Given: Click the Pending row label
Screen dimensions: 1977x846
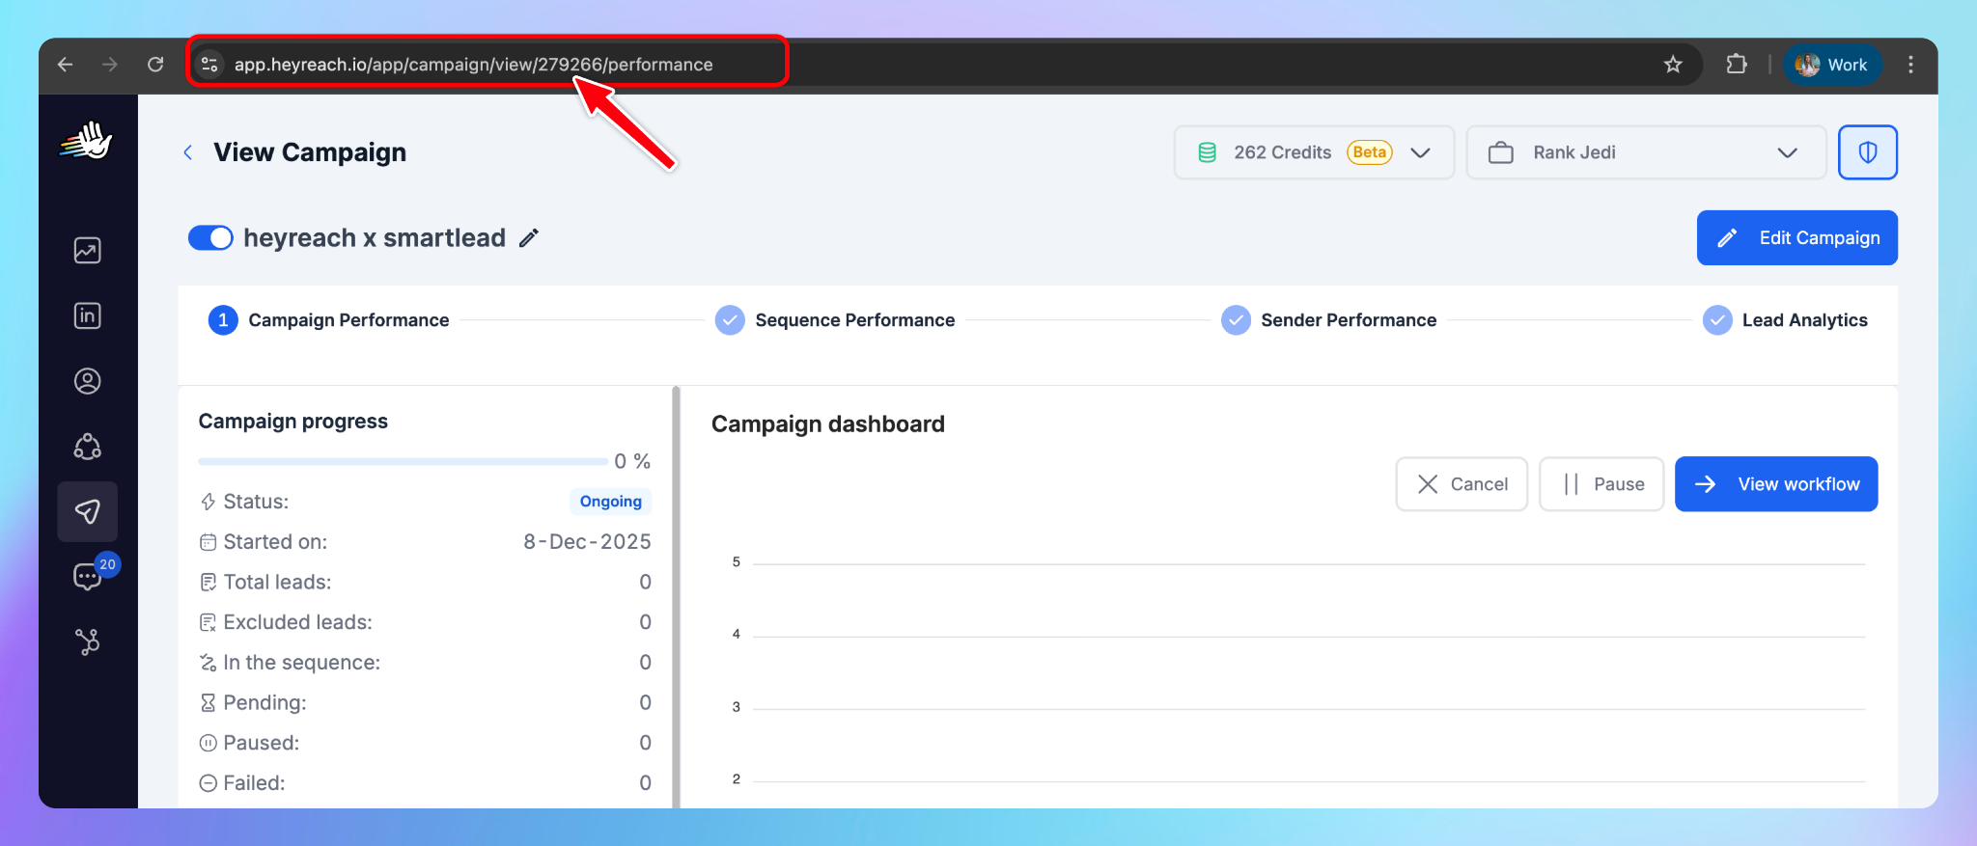Looking at the screenshot, I should pos(265,703).
